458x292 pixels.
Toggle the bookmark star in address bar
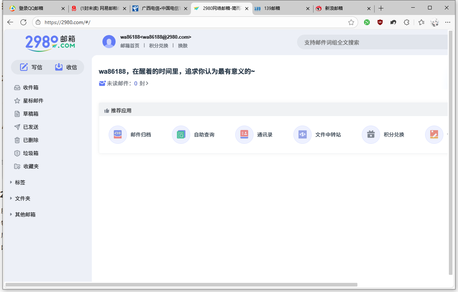pos(351,22)
